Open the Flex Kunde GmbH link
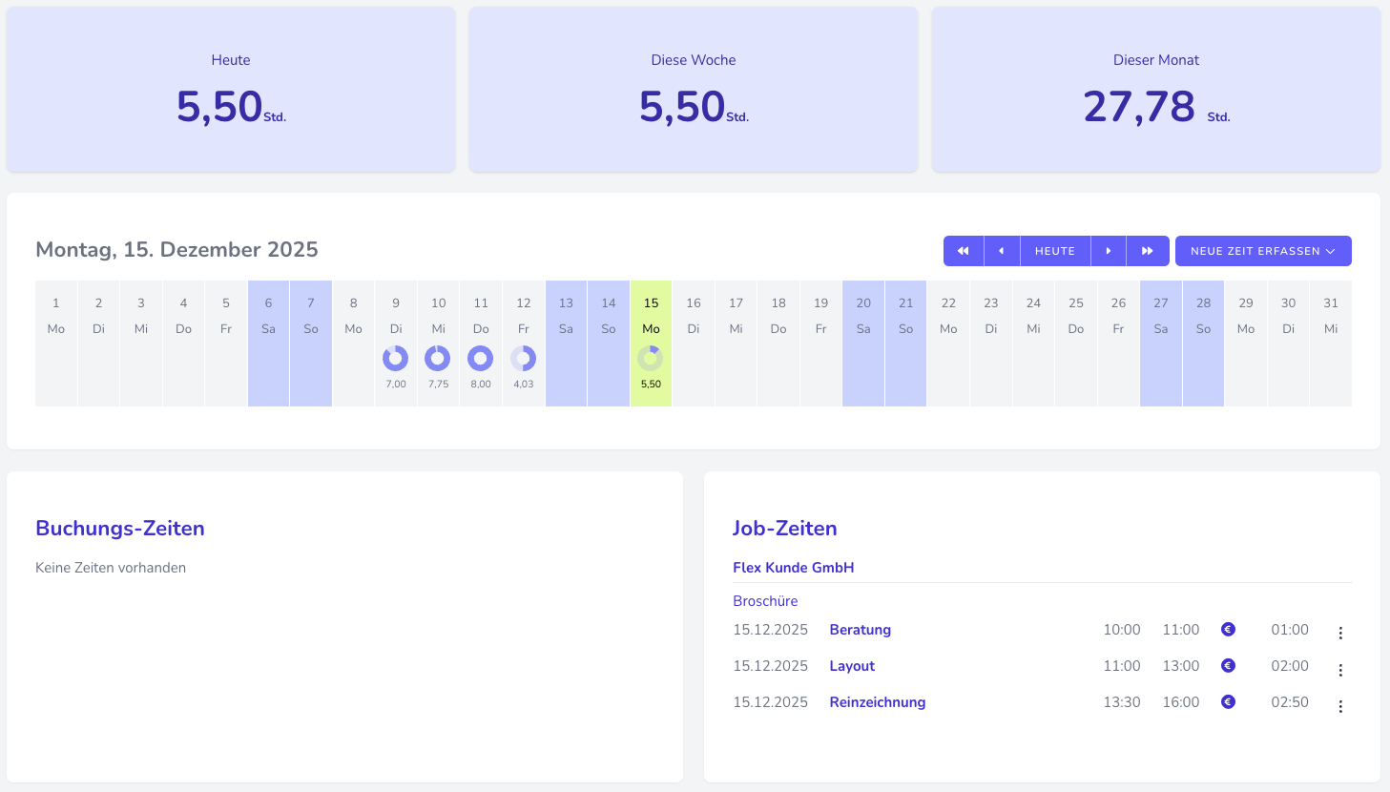1390x792 pixels. [793, 567]
